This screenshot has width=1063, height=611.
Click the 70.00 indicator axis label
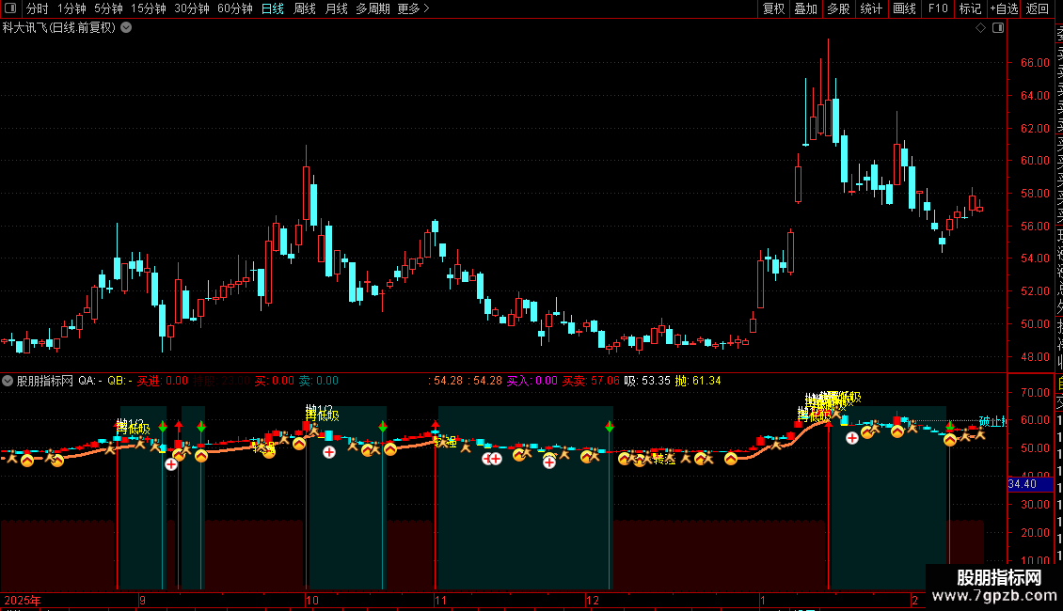[x=1035, y=392]
